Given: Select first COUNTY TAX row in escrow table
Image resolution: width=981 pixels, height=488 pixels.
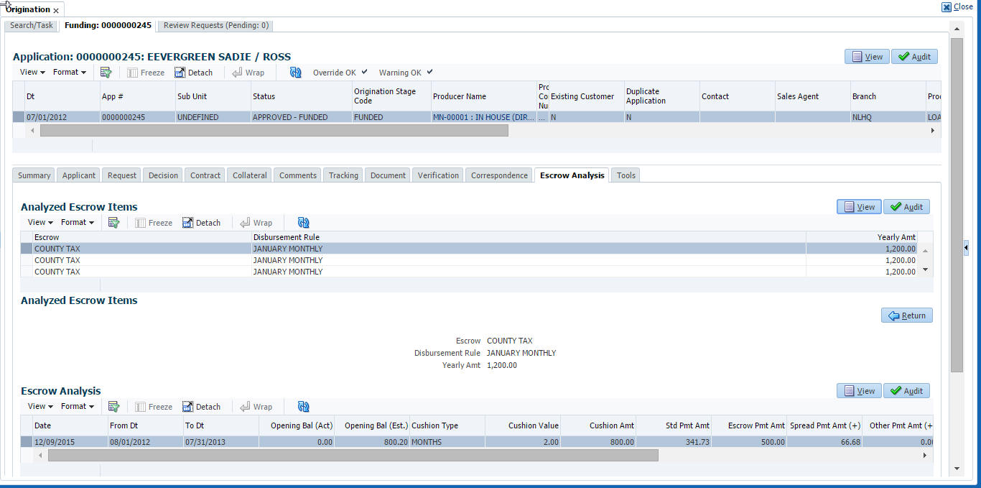Looking at the screenshot, I should tap(468, 249).
